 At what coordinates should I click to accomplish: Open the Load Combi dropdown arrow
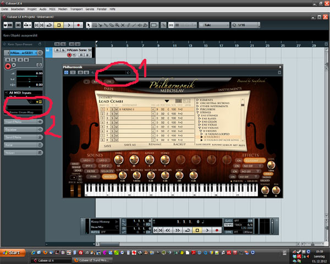click(166, 101)
